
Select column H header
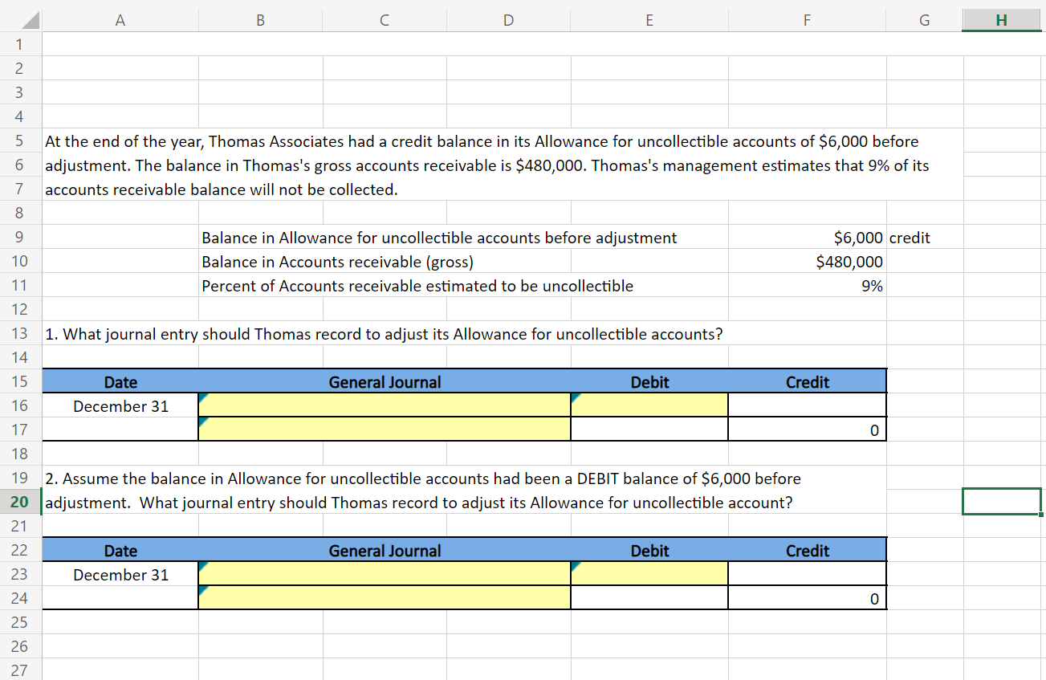tap(1001, 22)
